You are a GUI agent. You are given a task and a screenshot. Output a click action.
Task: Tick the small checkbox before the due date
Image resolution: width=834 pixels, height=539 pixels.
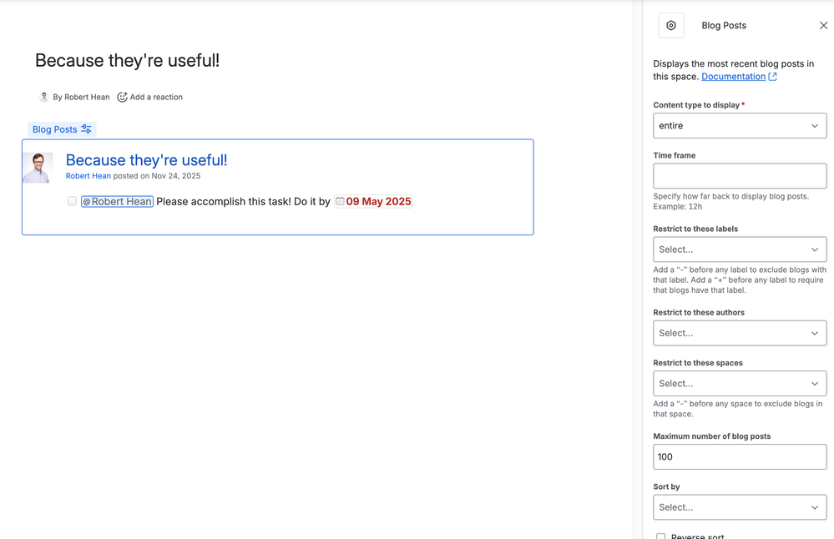pyautogui.click(x=340, y=201)
